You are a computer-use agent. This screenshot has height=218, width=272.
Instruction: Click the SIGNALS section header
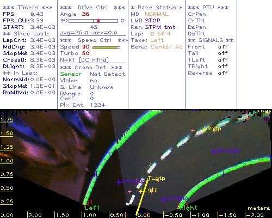pyautogui.click(x=211, y=40)
